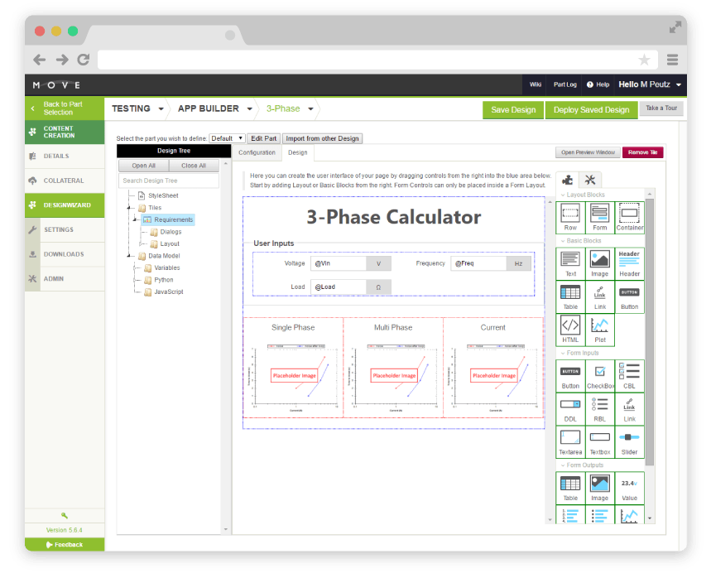Click the red Remove Tile button

point(642,152)
